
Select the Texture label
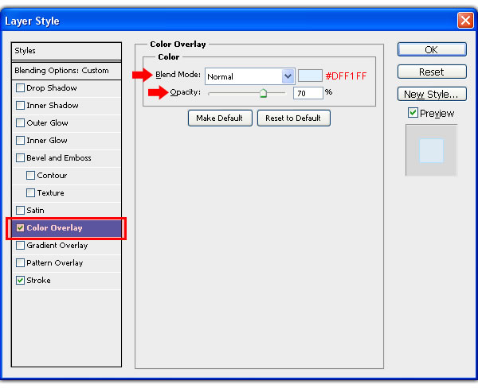51,193
